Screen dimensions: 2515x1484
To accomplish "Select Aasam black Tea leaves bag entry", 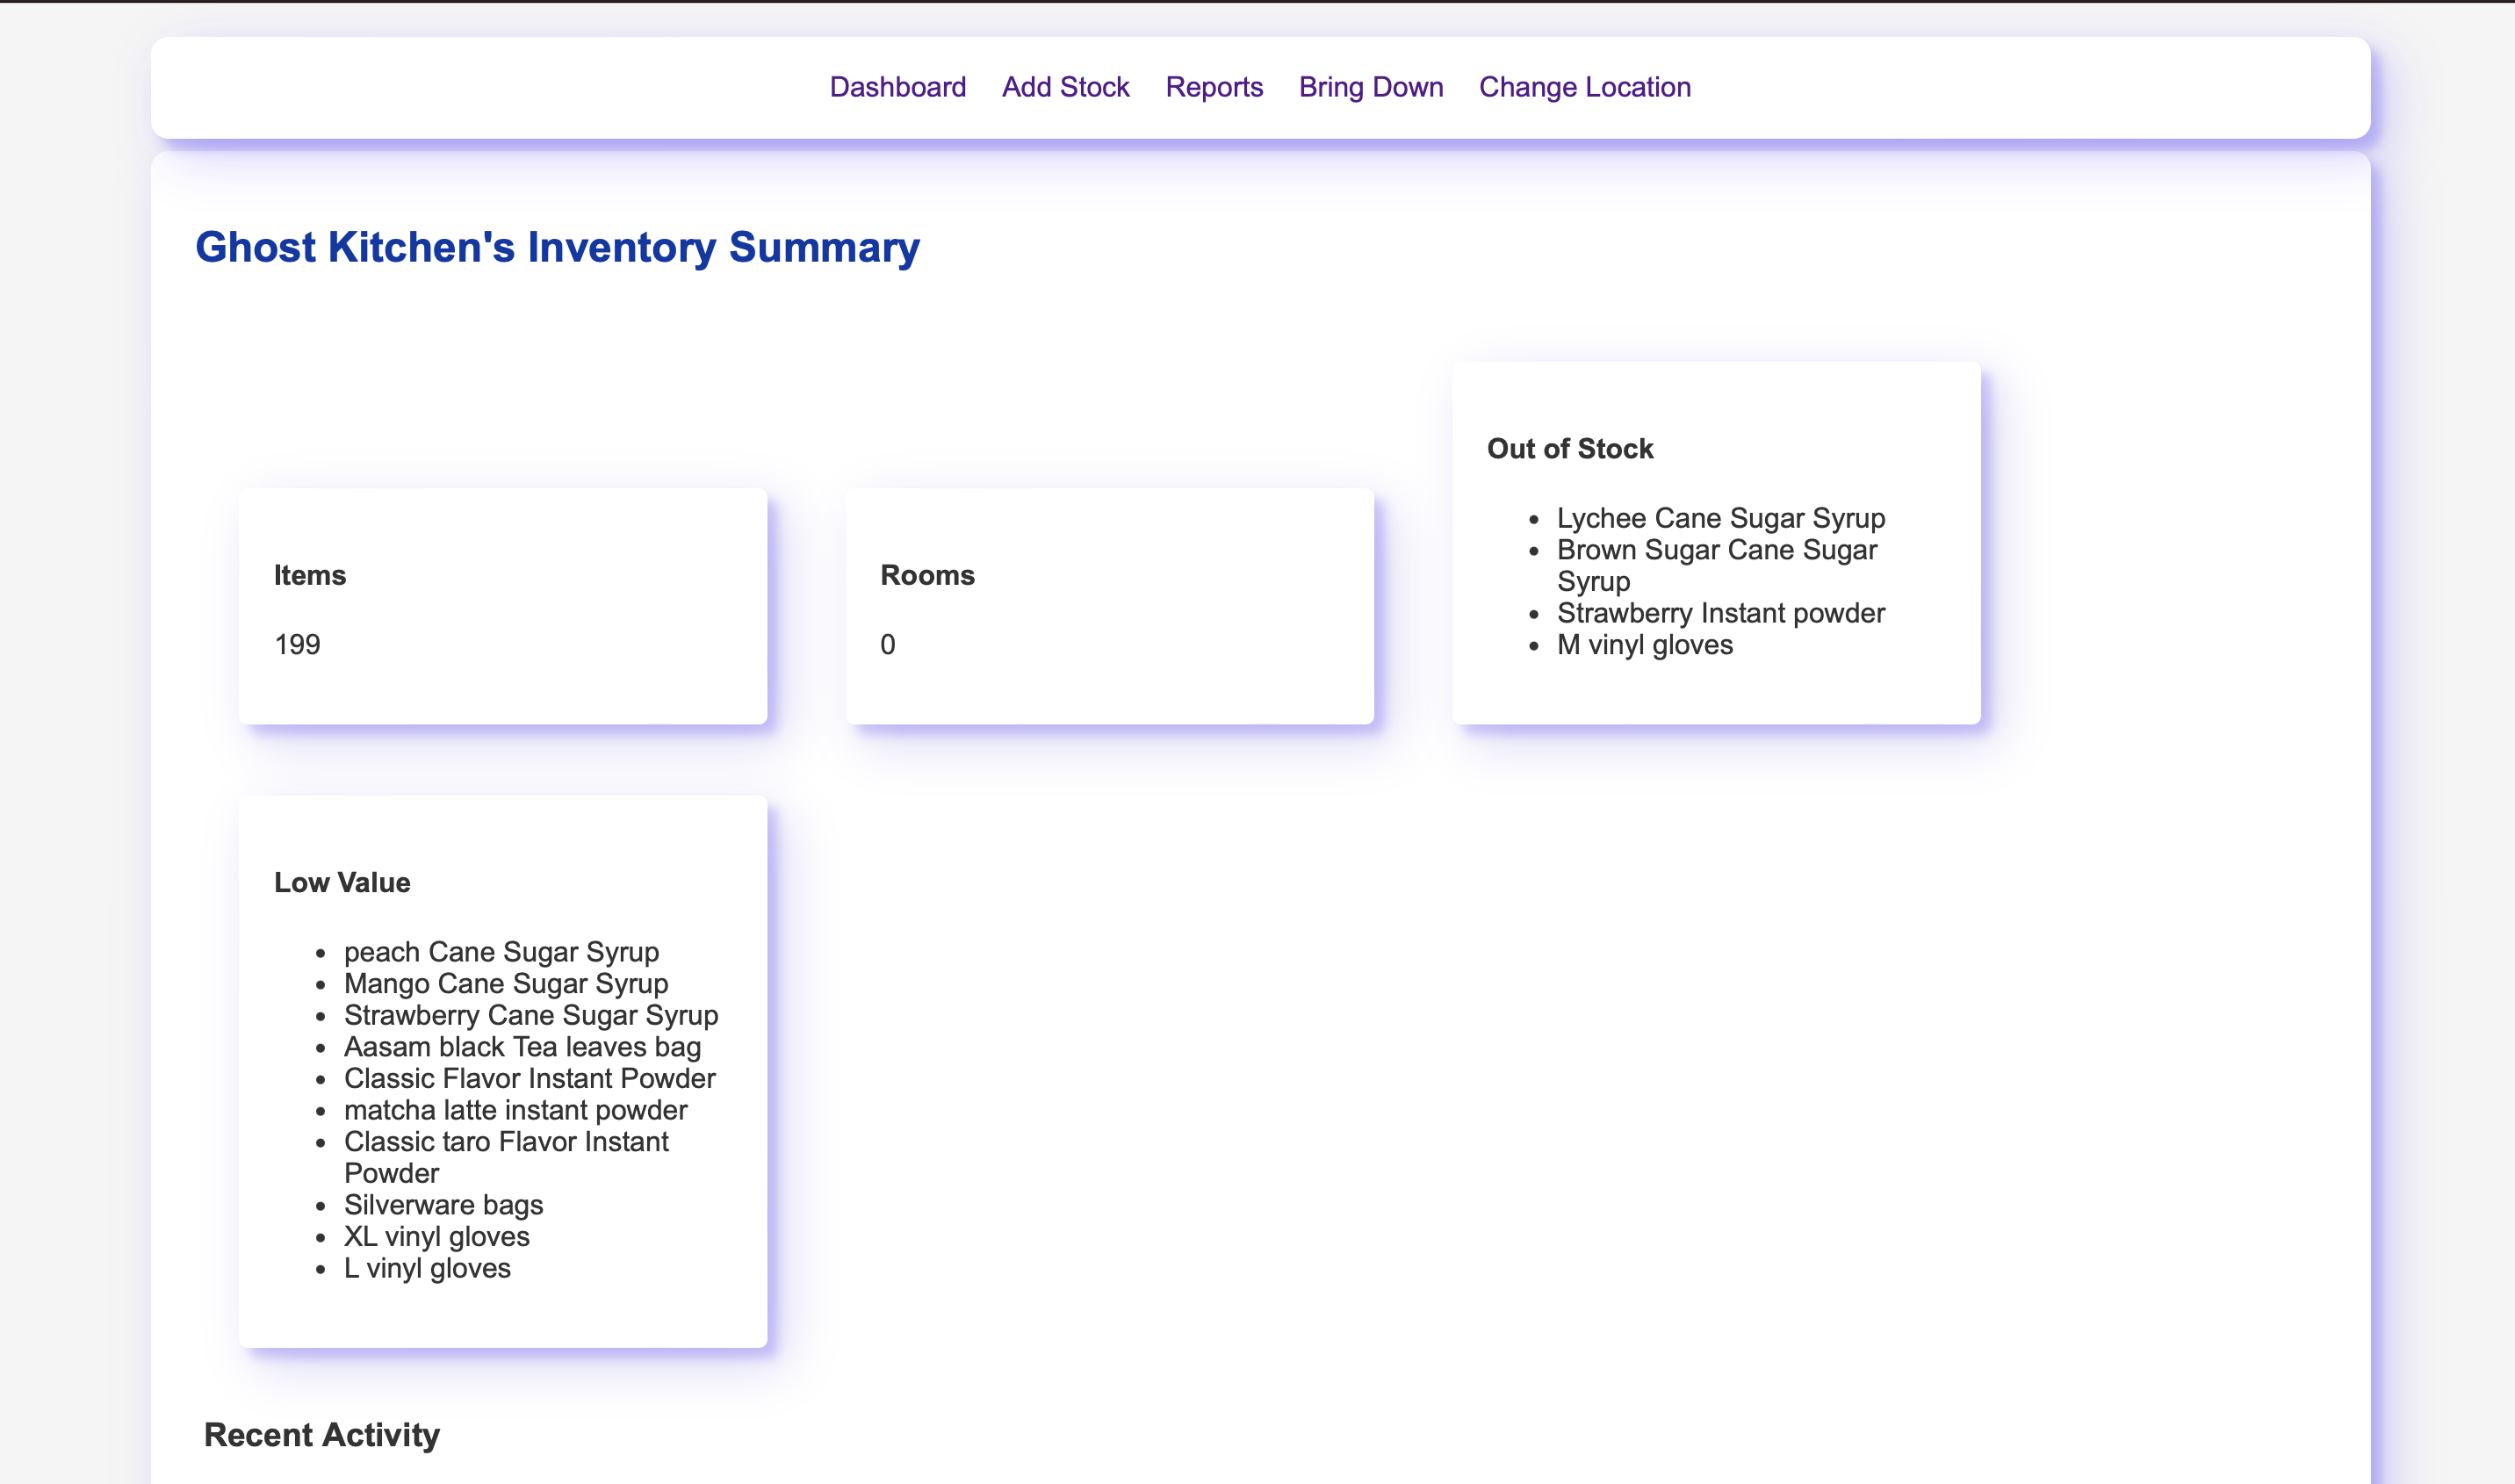I will [x=522, y=1047].
